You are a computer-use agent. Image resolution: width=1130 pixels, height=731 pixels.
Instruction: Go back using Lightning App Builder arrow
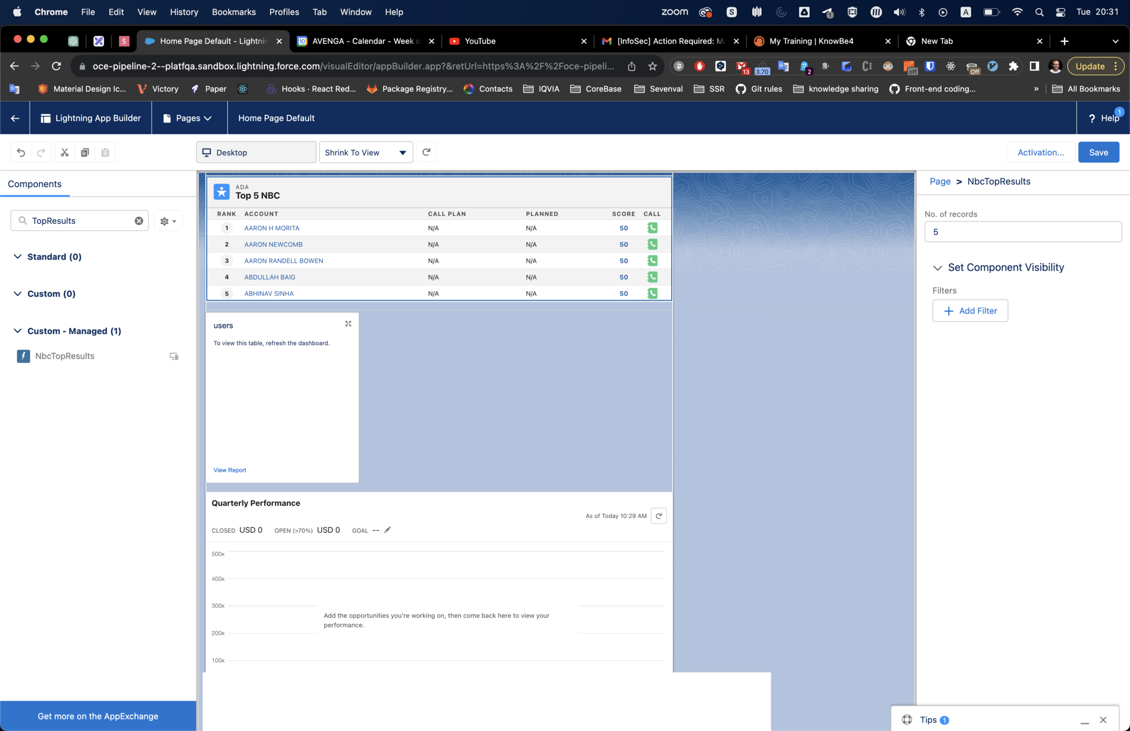[x=15, y=118]
